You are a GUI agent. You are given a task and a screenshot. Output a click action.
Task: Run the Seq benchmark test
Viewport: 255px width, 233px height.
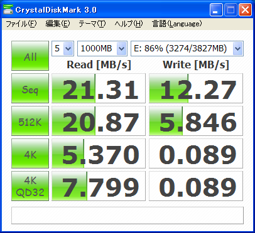[x=30, y=88]
